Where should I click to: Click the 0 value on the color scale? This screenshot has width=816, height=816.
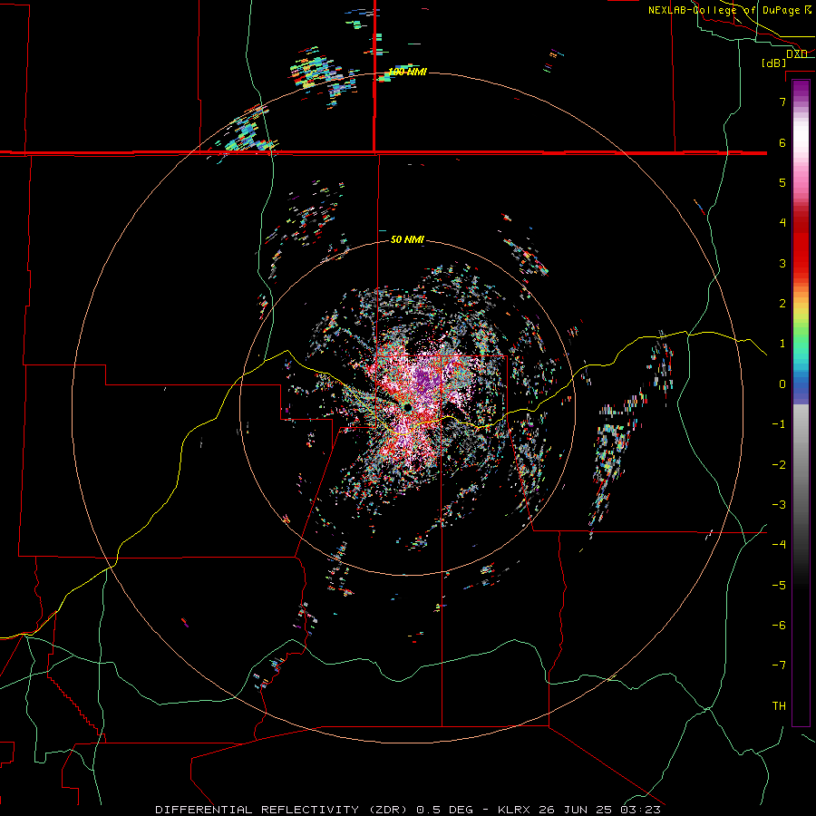782,384
